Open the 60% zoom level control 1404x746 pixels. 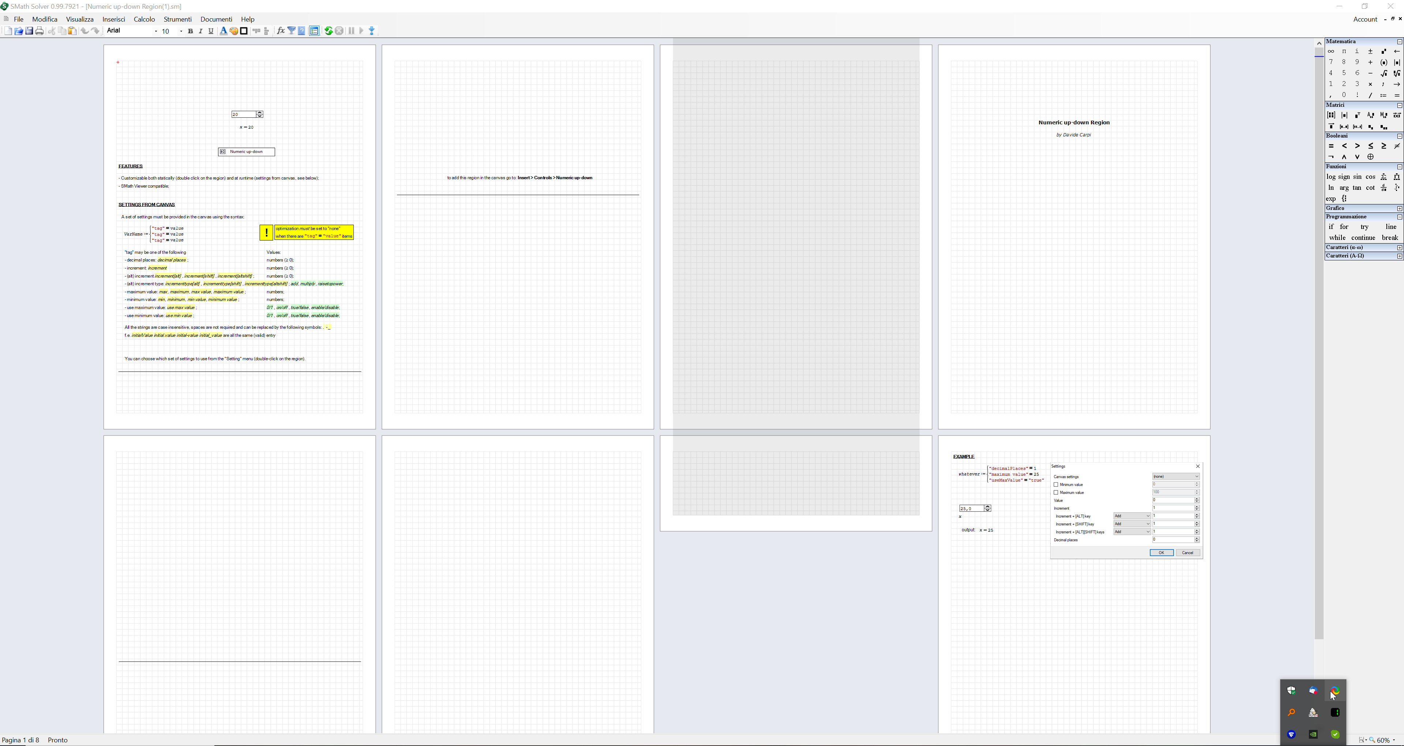pyautogui.click(x=1385, y=740)
